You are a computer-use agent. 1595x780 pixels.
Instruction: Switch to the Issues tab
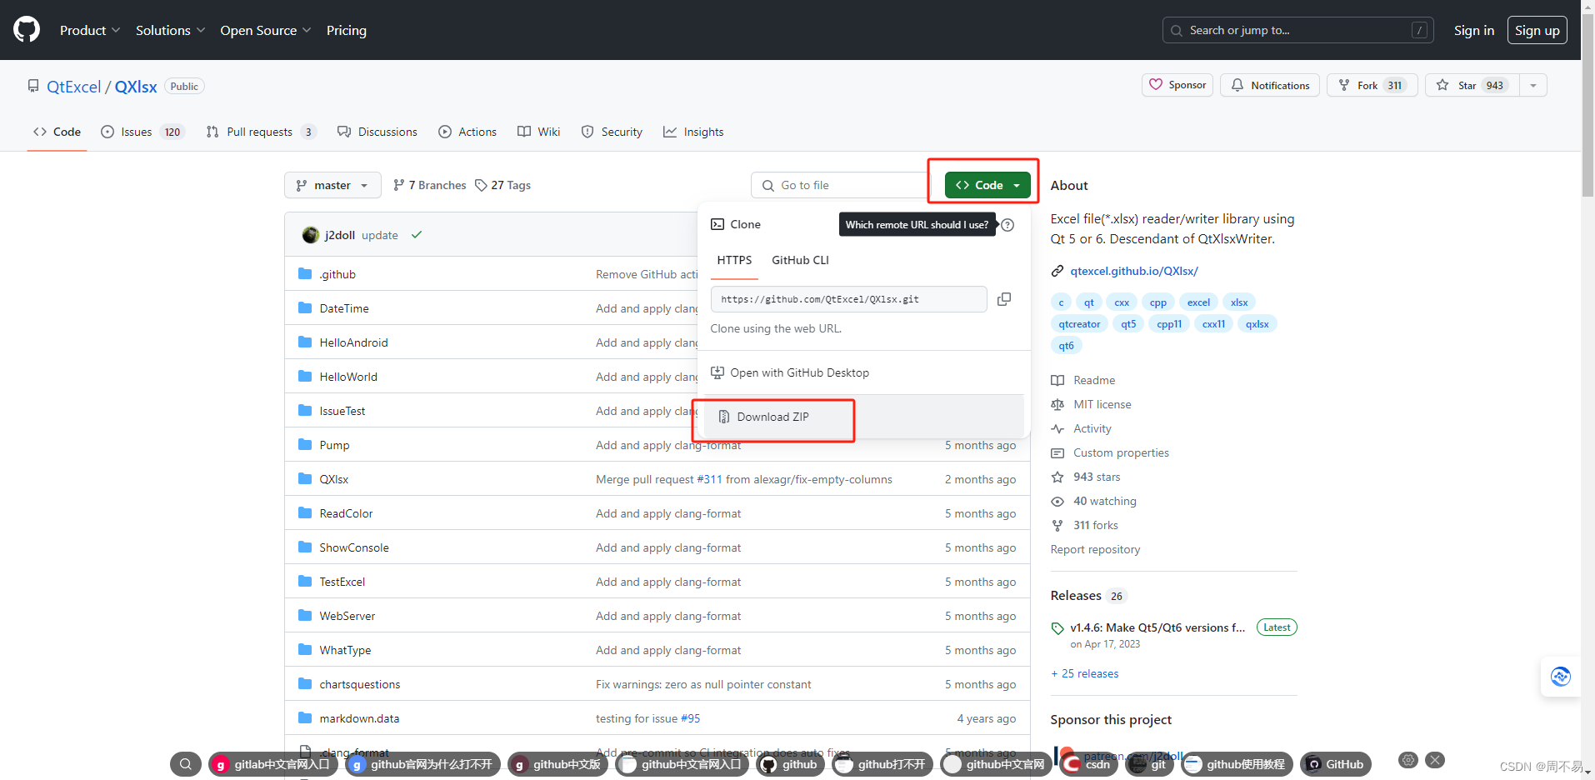point(142,132)
